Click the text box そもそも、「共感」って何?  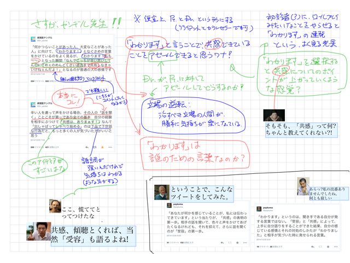pyautogui.click(x=301, y=130)
